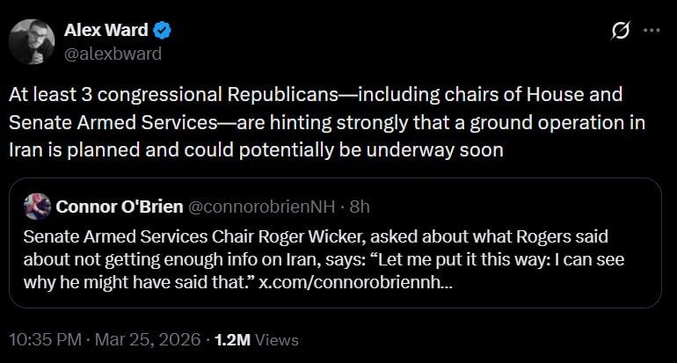The image size is (677, 363).
Task: Click the blue verified badge
Action: tap(163, 31)
